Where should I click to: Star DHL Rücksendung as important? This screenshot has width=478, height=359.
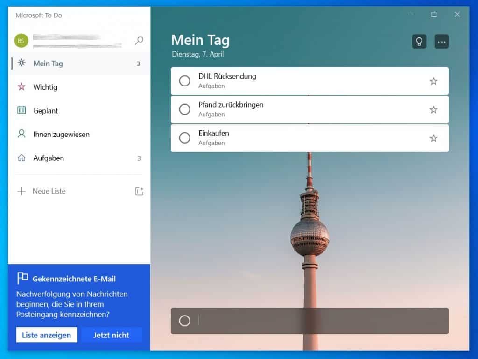point(434,80)
